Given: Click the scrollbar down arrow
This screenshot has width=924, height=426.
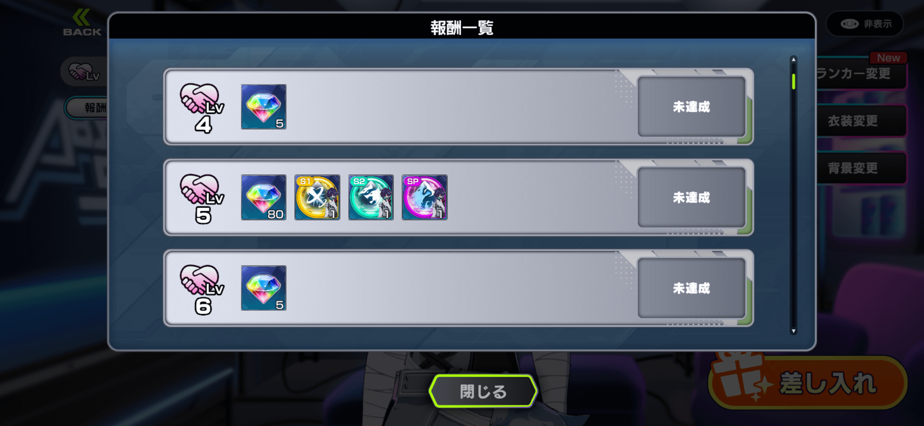Looking at the screenshot, I should point(793,331).
